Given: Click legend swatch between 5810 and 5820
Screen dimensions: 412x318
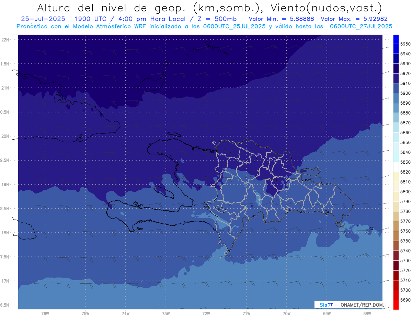Looking at the screenshot, I should [396, 177].
